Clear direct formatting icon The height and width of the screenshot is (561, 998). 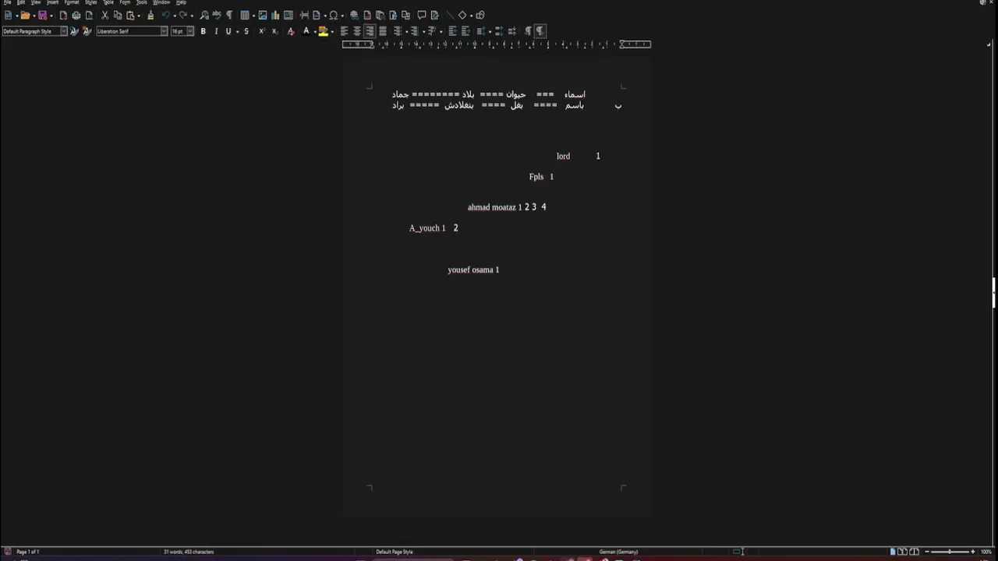coord(291,31)
